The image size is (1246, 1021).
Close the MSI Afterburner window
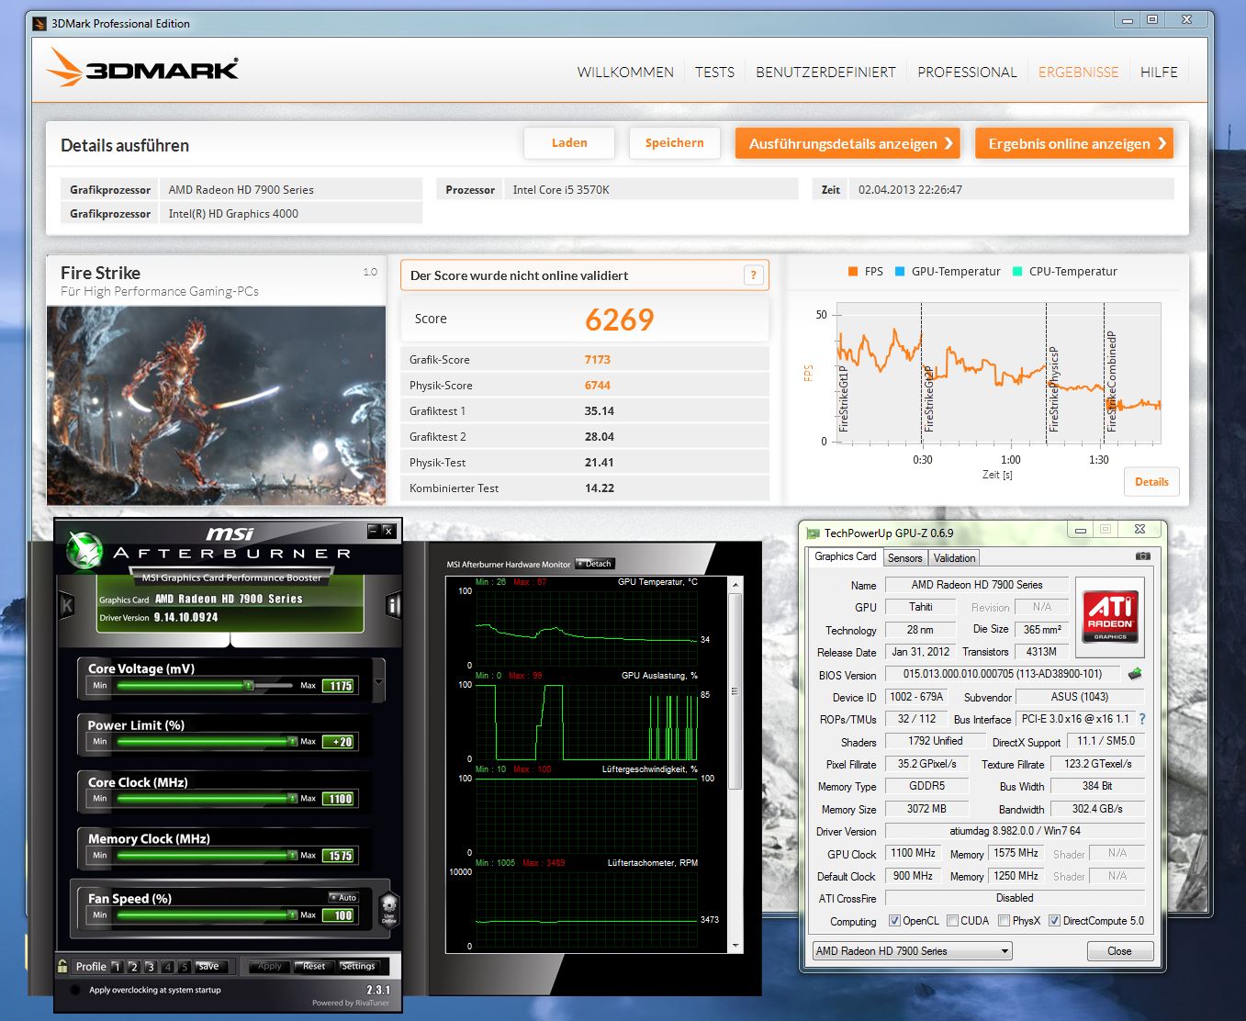(x=388, y=531)
